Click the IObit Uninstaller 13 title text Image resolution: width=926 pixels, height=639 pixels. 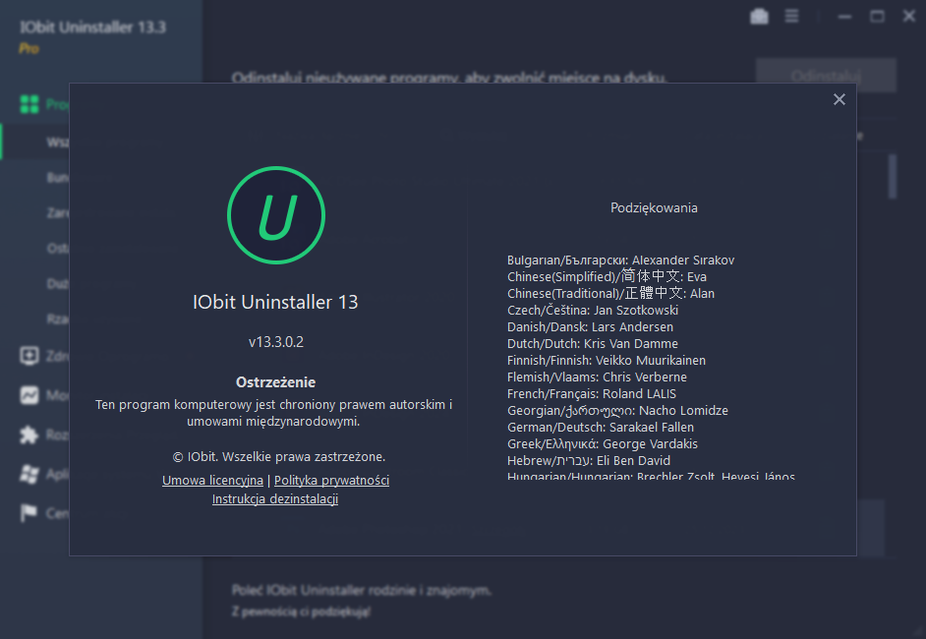coord(275,302)
